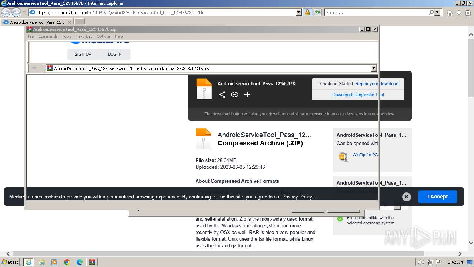
Task: Click the WinRAR up-one-level arrow
Action: coord(34,68)
